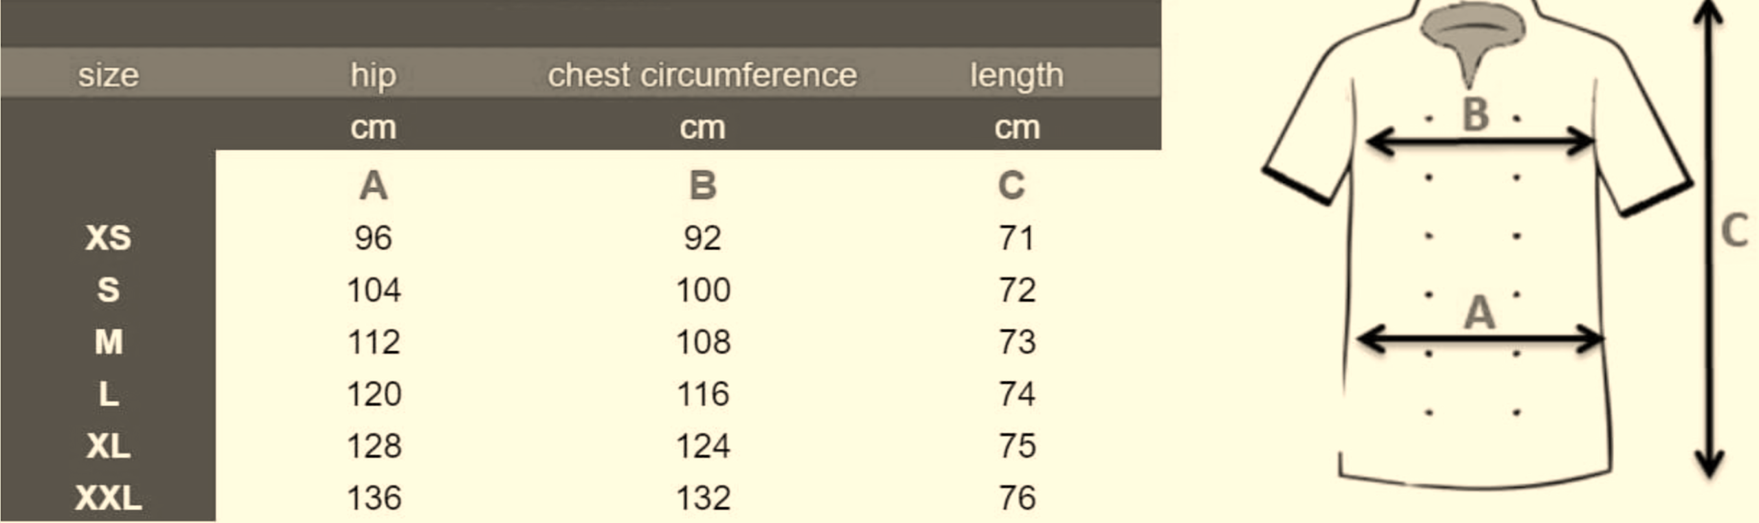Select the "size" column header
The width and height of the screenshot is (1759, 523).
108,75
